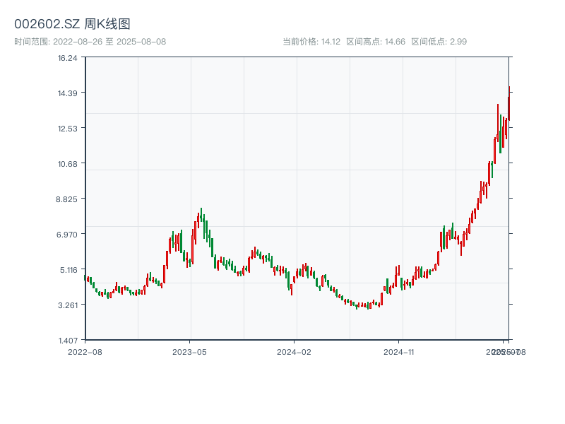Select the y-axis label 16.24
Image resolution: width=565 pixels, height=424 pixels.
tap(68, 58)
